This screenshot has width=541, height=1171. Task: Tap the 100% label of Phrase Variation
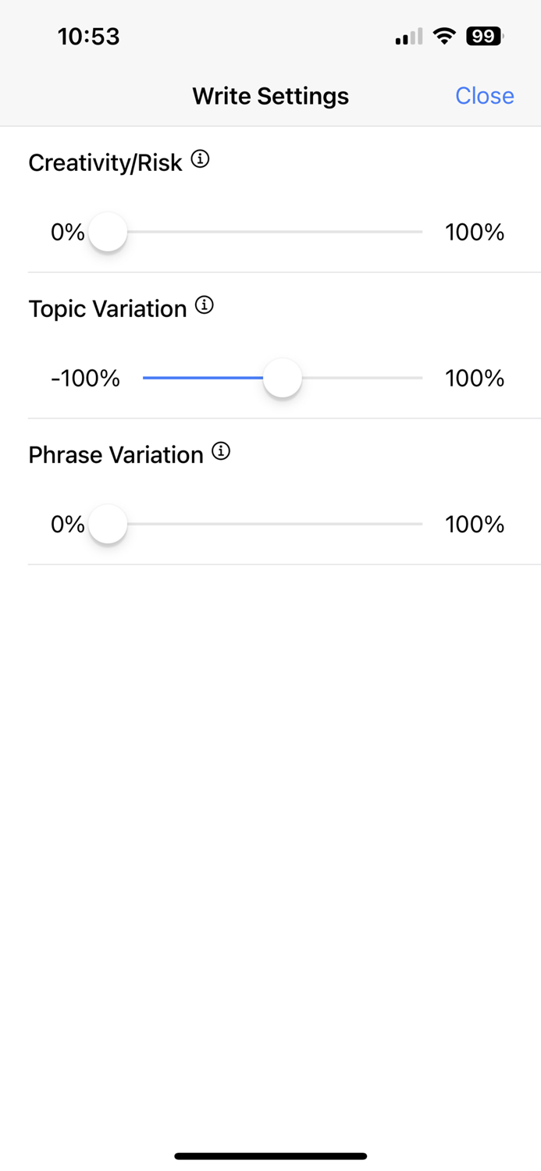[474, 525]
